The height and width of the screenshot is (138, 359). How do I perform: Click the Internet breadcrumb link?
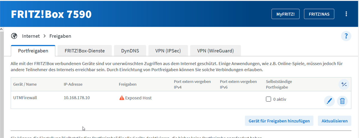tap(31, 36)
